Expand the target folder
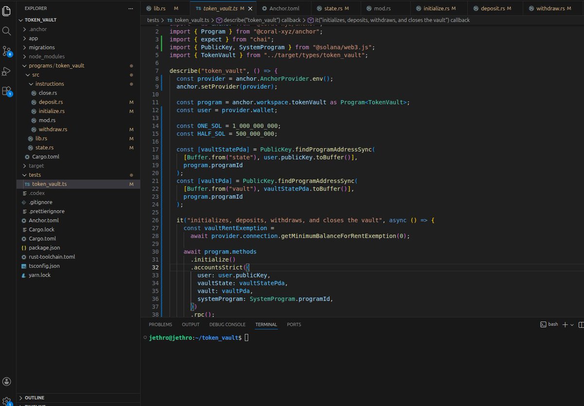Image resolution: width=584 pixels, height=406 pixels. [x=78, y=166]
